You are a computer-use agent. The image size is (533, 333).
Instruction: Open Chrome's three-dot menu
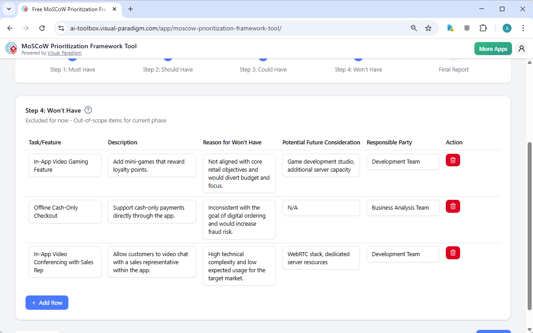(x=523, y=28)
